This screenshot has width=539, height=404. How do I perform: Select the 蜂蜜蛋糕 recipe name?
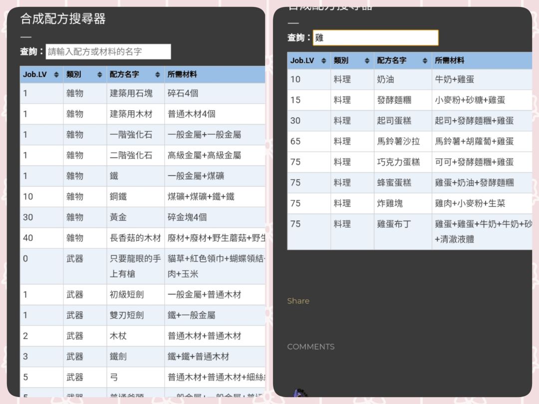coord(394,183)
